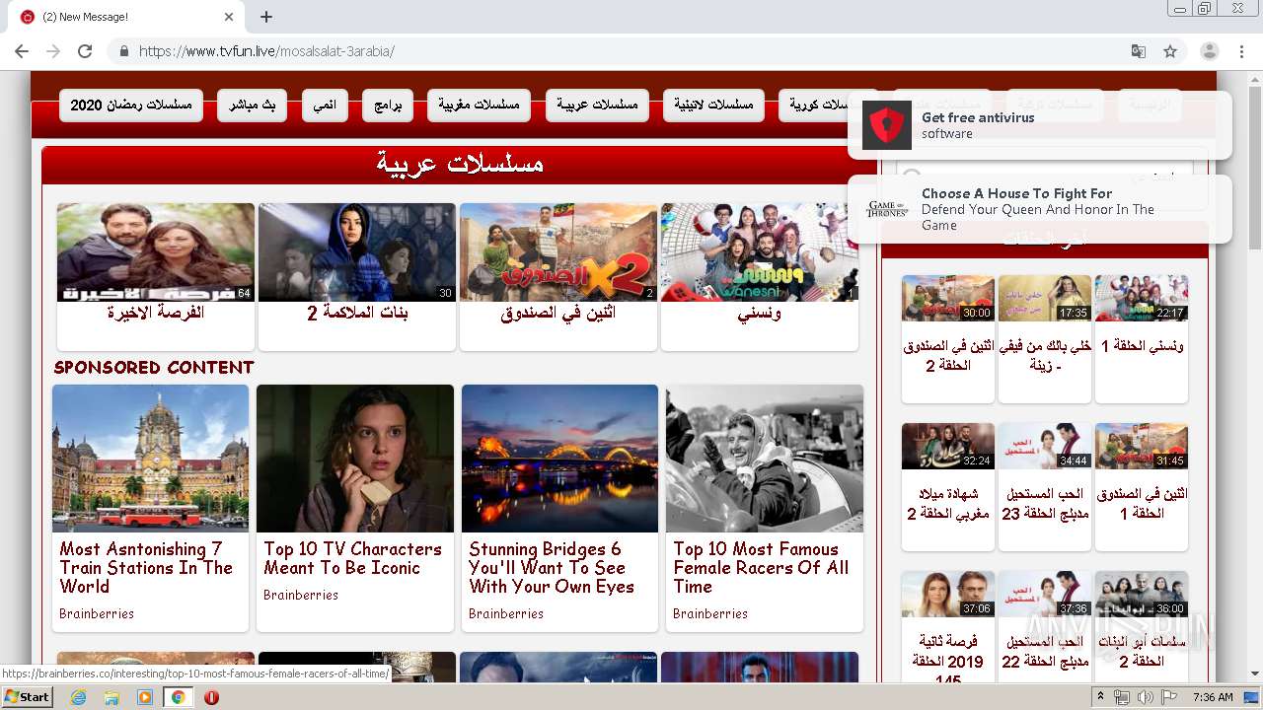
Task: Open ونسني series thumbnail
Action: [760, 252]
